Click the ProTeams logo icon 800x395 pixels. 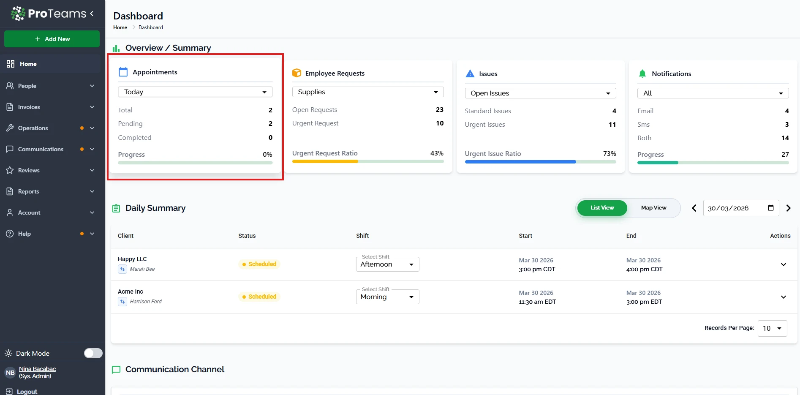[x=18, y=14]
